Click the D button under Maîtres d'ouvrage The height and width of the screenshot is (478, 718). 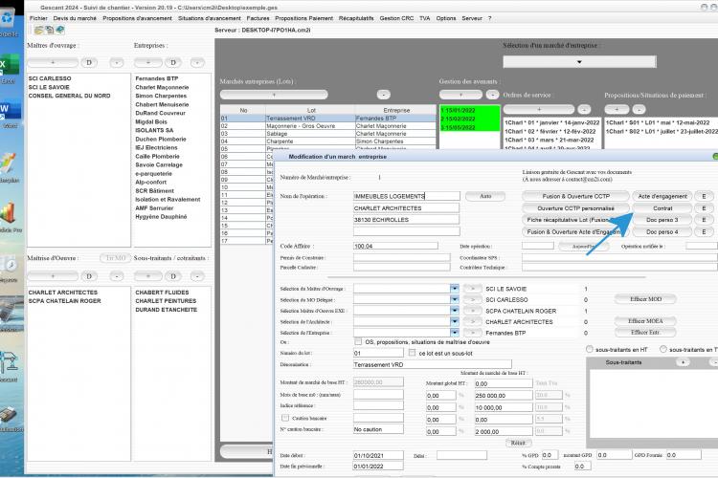(89, 63)
